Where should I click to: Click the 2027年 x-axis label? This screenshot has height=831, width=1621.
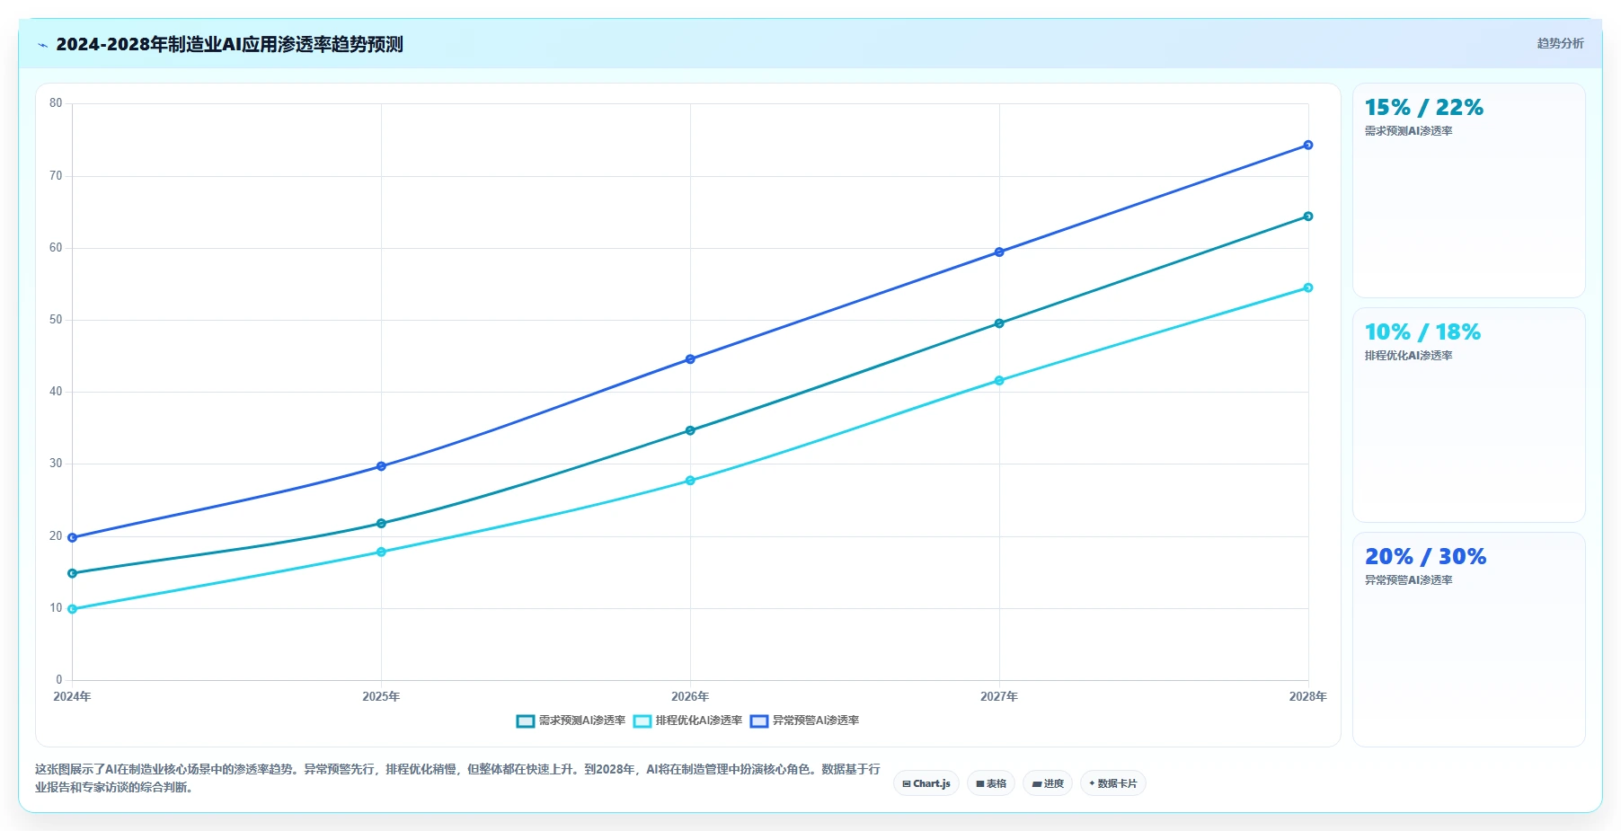999,696
